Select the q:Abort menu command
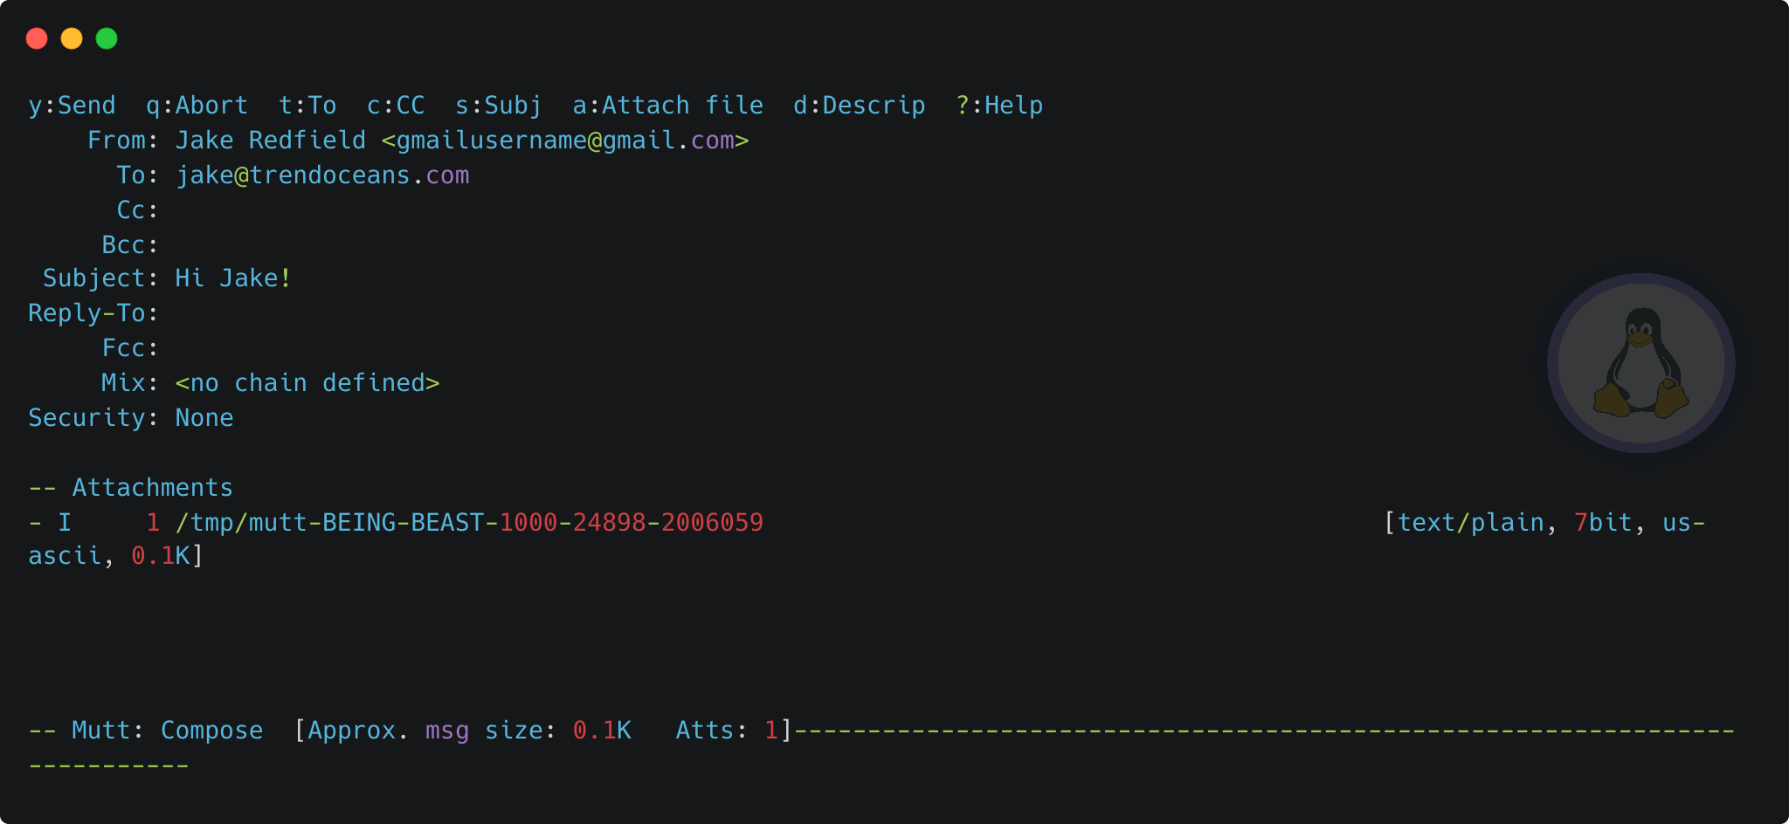Image resolution: width=1789 pixels, height=824 pixels. [x=197, y=106]
